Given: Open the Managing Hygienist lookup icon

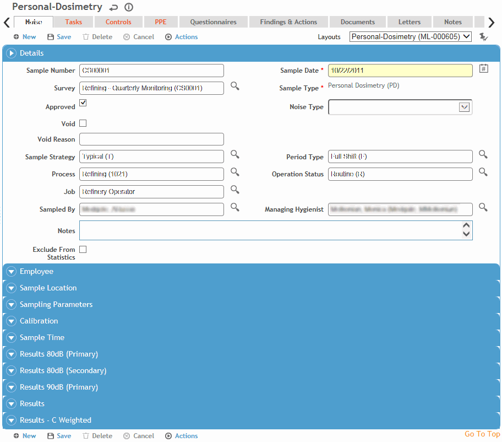Looking at the screenshot, I should 483,207.
